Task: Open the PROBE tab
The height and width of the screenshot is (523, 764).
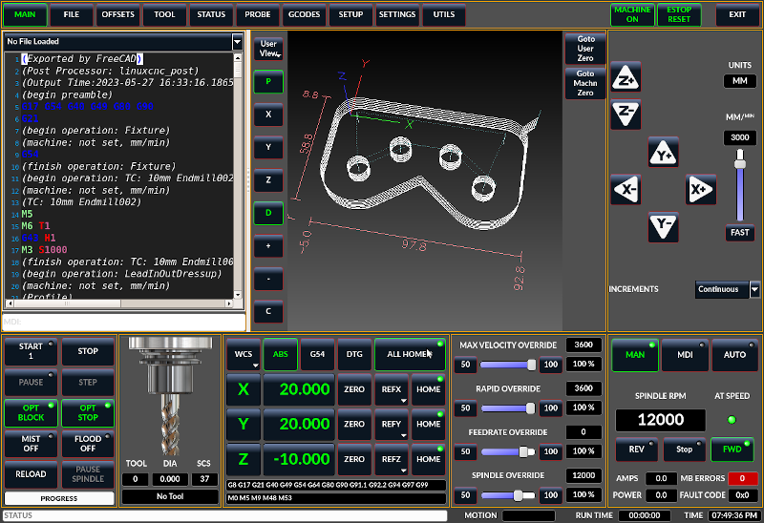Action: [257, 15]
